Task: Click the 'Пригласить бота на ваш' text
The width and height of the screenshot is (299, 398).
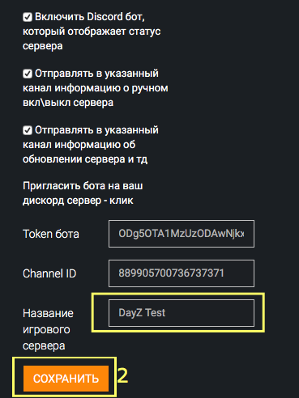Action: [x=83, y=186]
